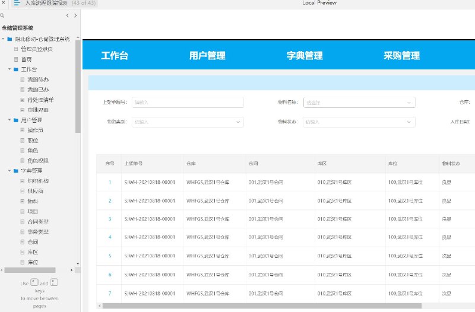This screenshot has height=312, width=475.
Task: Open the 仓间 page in sitemap
Action: [33, 242]
